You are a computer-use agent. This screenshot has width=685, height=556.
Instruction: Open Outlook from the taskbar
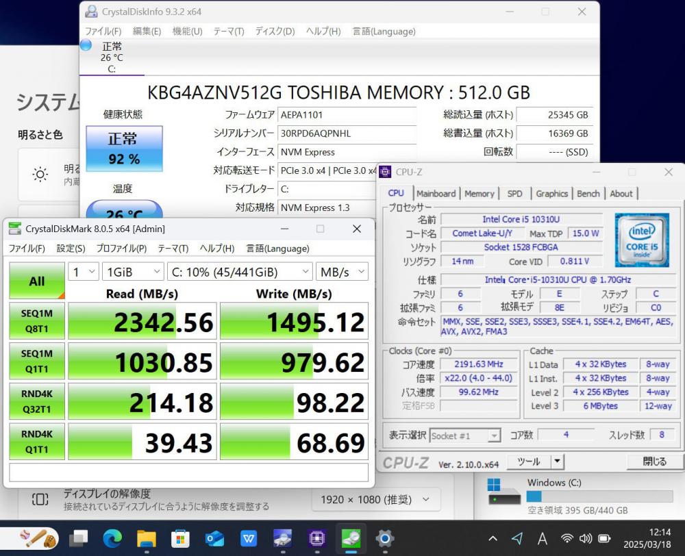(x=214, y=538)
